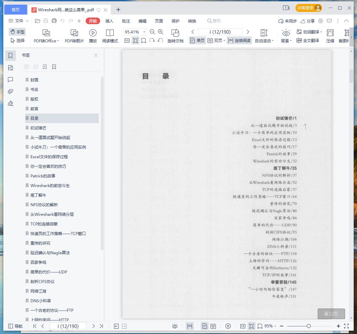Click 分享 share button

308,21
